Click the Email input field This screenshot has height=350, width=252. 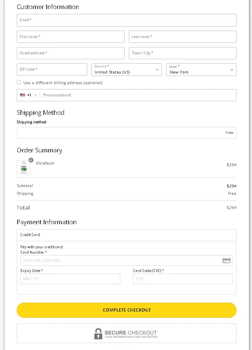click(x=126, y=20)
